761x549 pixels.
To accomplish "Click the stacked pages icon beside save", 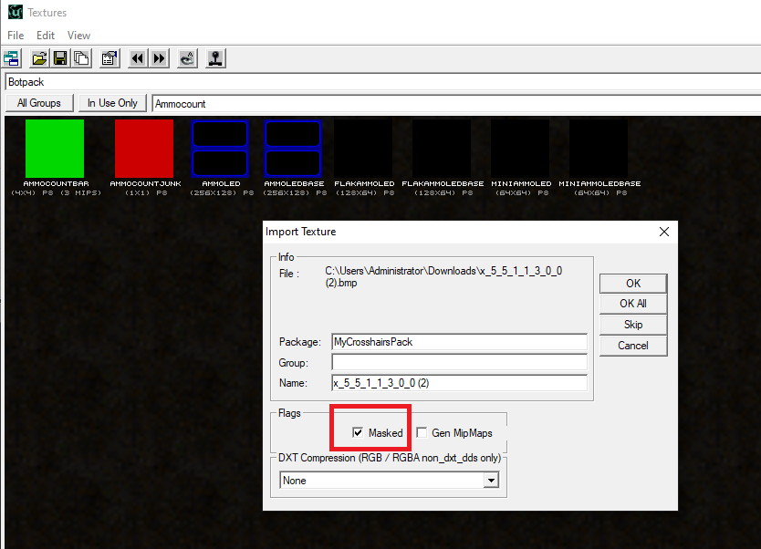I will pos(81,58).
